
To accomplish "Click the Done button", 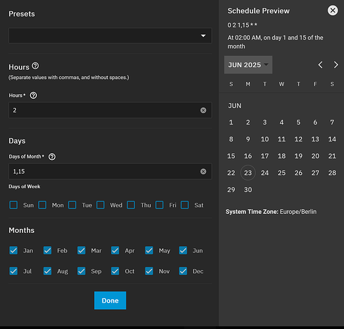I will [110, 301].
